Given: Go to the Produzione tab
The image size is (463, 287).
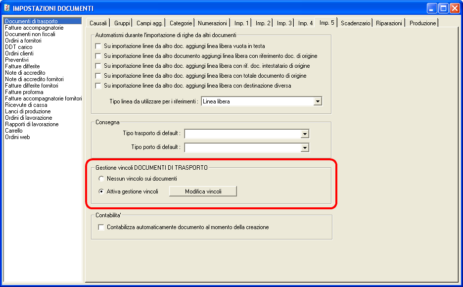Looking at the screenshot, I should [x=422, y=23].
